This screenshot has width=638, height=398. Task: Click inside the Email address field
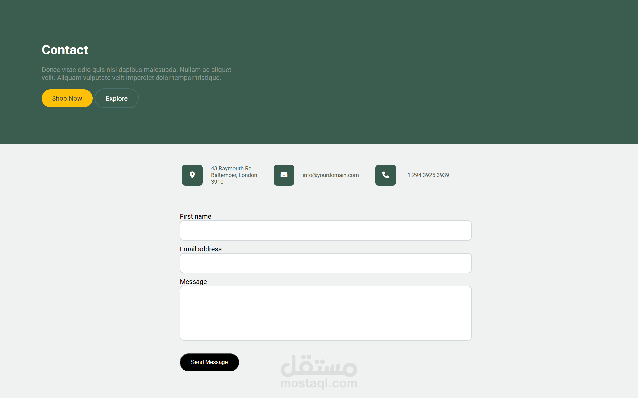tap(325, 263)
